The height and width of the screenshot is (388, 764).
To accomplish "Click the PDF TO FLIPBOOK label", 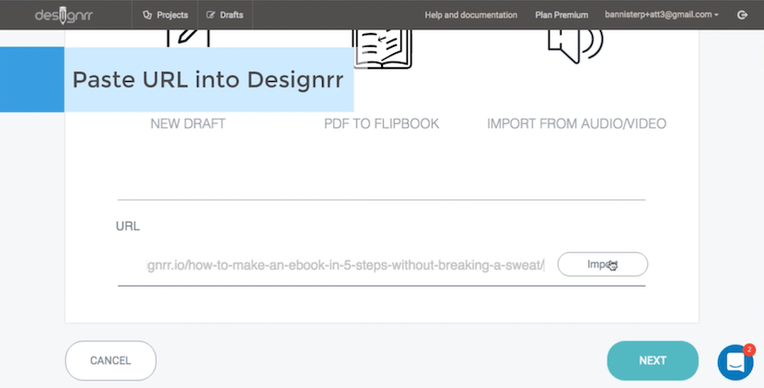I will [x=381, y=123].
